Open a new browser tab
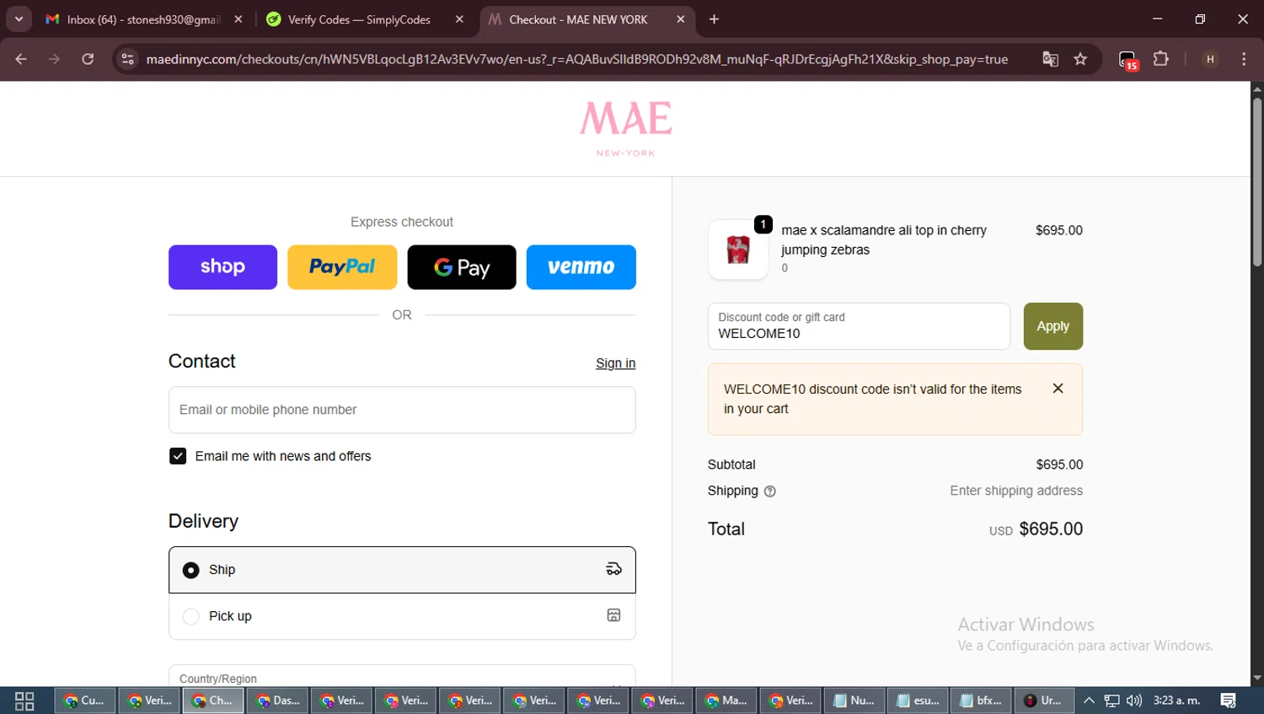1264x714 pixels. 714,19
